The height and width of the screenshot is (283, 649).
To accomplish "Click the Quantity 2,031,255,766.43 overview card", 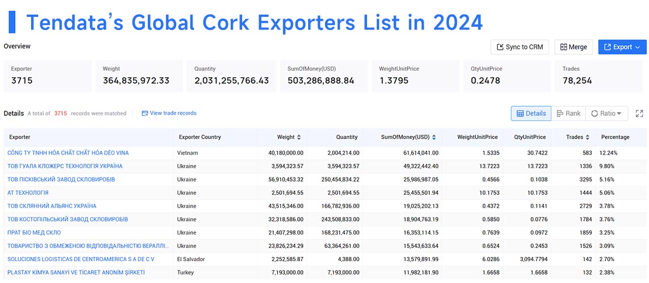I will pos(231,76).
